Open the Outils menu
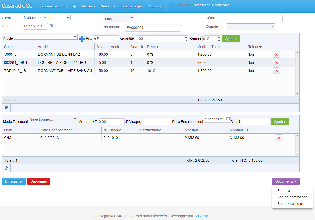Image resolution: width=315 pixels, height=220 pixels. click(x=155, y=6)
